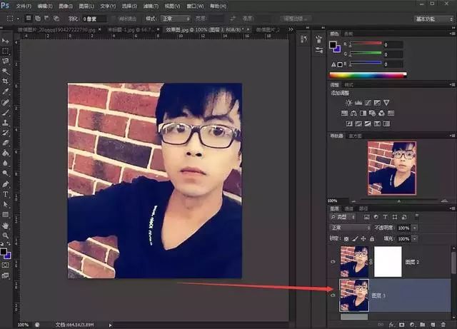
Task: Click the Brightness/Contrast sun adjustment icon
Action: (349, 103)
